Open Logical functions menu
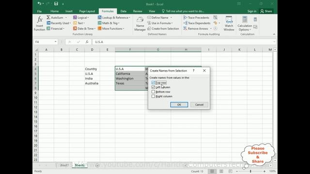Image resolution: width=310 pixels, height=174 pixels. tap(81, 17)
